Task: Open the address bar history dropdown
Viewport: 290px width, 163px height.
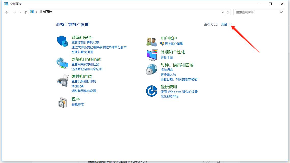Action: coord(223,12)
